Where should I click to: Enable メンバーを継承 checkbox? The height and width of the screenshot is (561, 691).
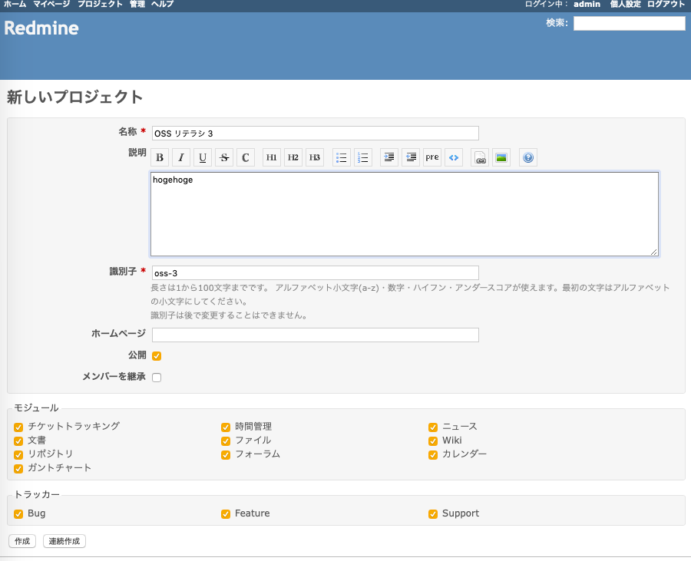coord(157,378)
